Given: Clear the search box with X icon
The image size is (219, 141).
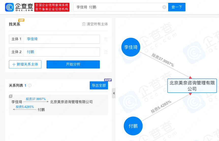Looking at the screenshot, I should (x=164, y=7).
